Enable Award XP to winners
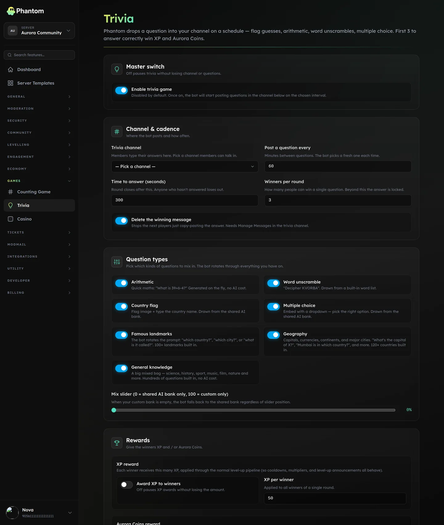The image size is (444, 525). click(127, 485)
